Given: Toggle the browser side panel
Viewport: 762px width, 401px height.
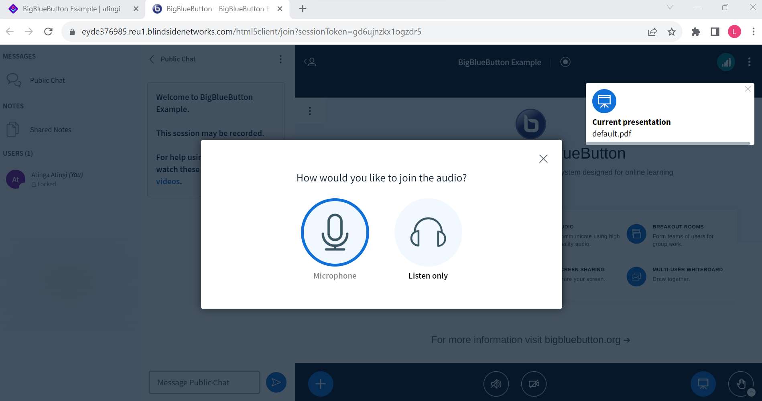Looking at the screenshot, I should click(715, 32).
